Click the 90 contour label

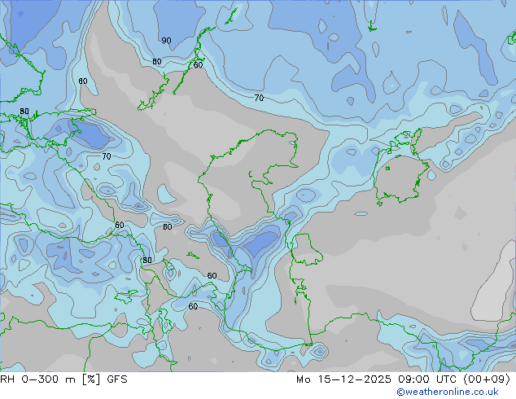tap(166, 41)
